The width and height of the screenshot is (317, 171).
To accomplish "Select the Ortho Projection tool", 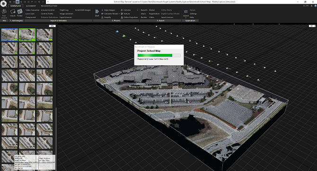I will 129,18.
